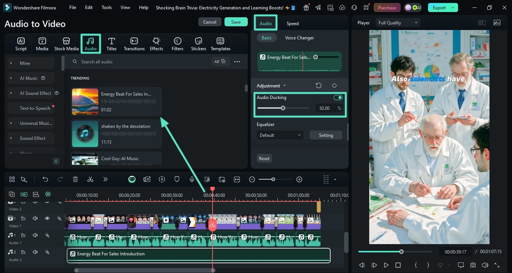The height and width of the screenshot is (273, 512).
Task: Zoom in the timeline with plus icon
Action: (x=299, y=179)
